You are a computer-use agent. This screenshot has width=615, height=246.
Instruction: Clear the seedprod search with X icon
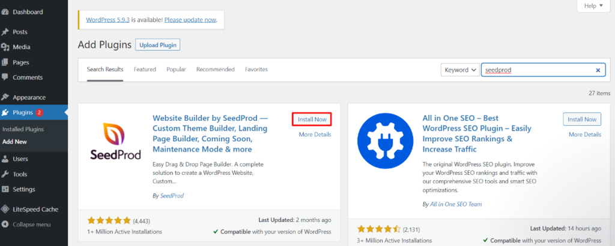pos(598,71)
